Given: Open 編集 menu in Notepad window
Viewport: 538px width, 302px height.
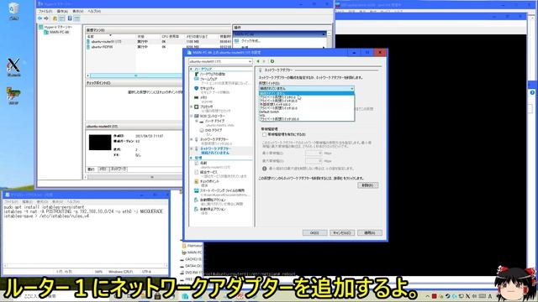Looking at the screenshot, I should tap(27, 201).
